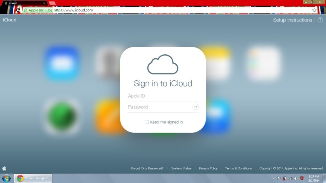Click the sign-in arrow button

pyautogui.click(x=195, y=107)
